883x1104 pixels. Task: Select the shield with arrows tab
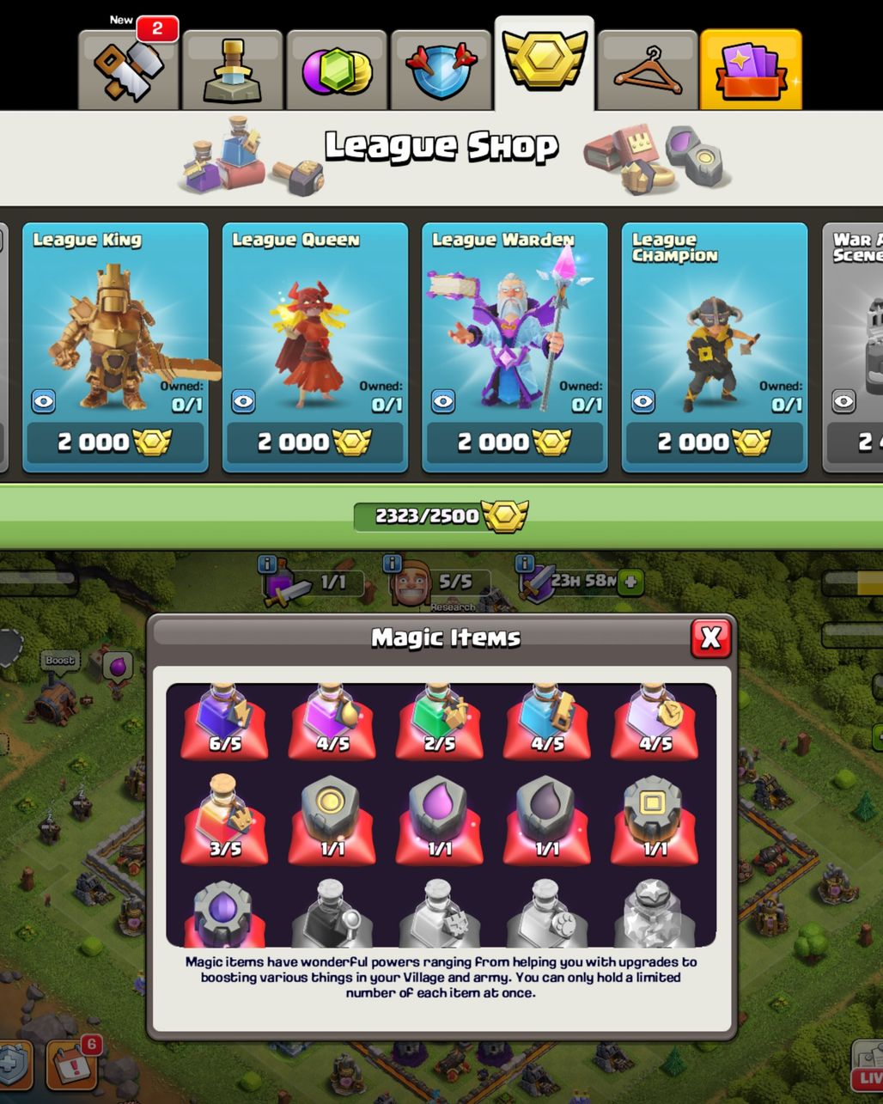pos(441,70)
